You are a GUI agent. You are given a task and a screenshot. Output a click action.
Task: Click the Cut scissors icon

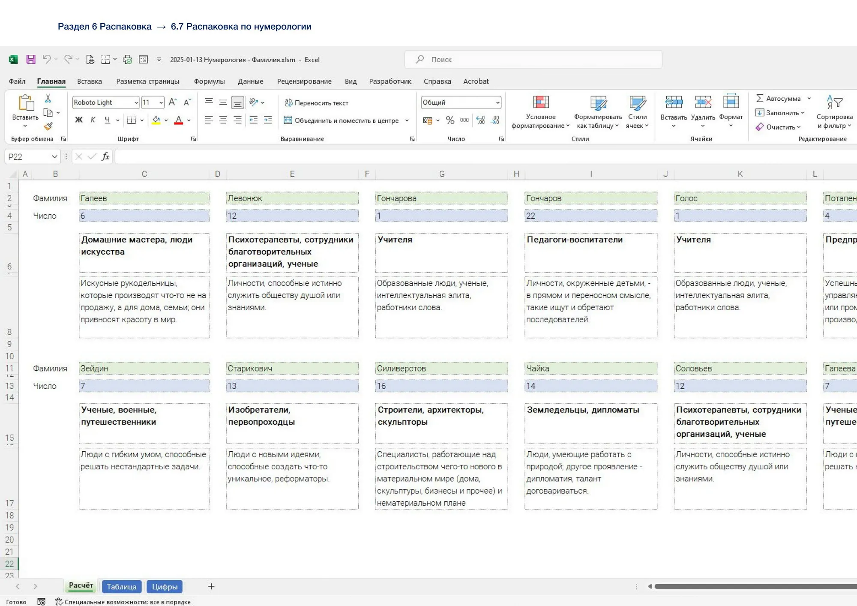click(x=48, y=99)
